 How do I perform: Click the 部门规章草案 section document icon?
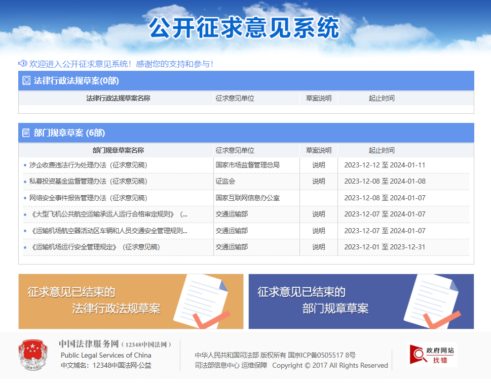click(26, 133)
